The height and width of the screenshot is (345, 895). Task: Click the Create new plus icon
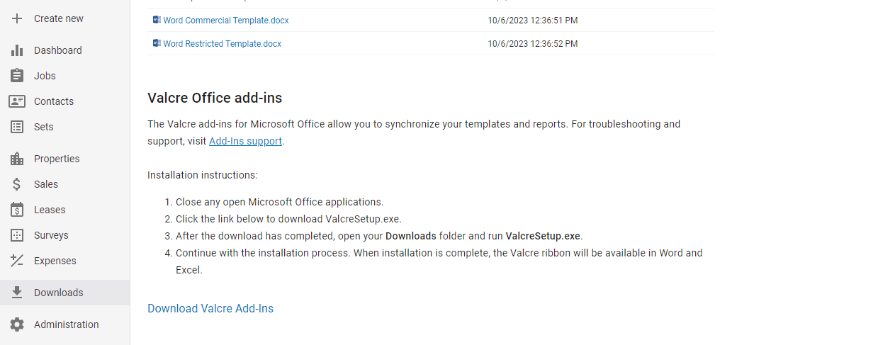(17, 18)
